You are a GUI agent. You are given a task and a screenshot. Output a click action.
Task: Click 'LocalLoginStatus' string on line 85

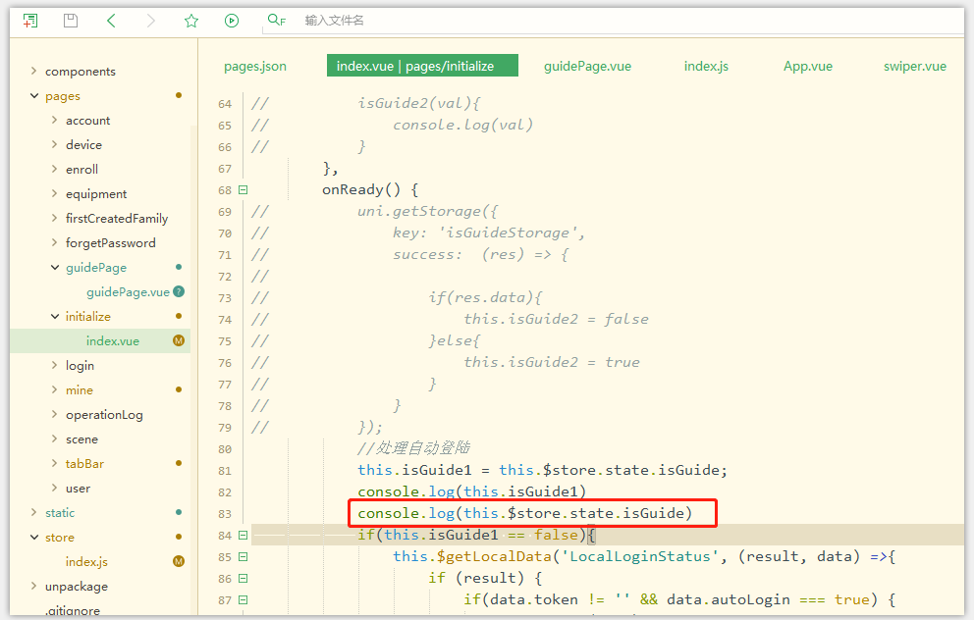pos(640,556)
